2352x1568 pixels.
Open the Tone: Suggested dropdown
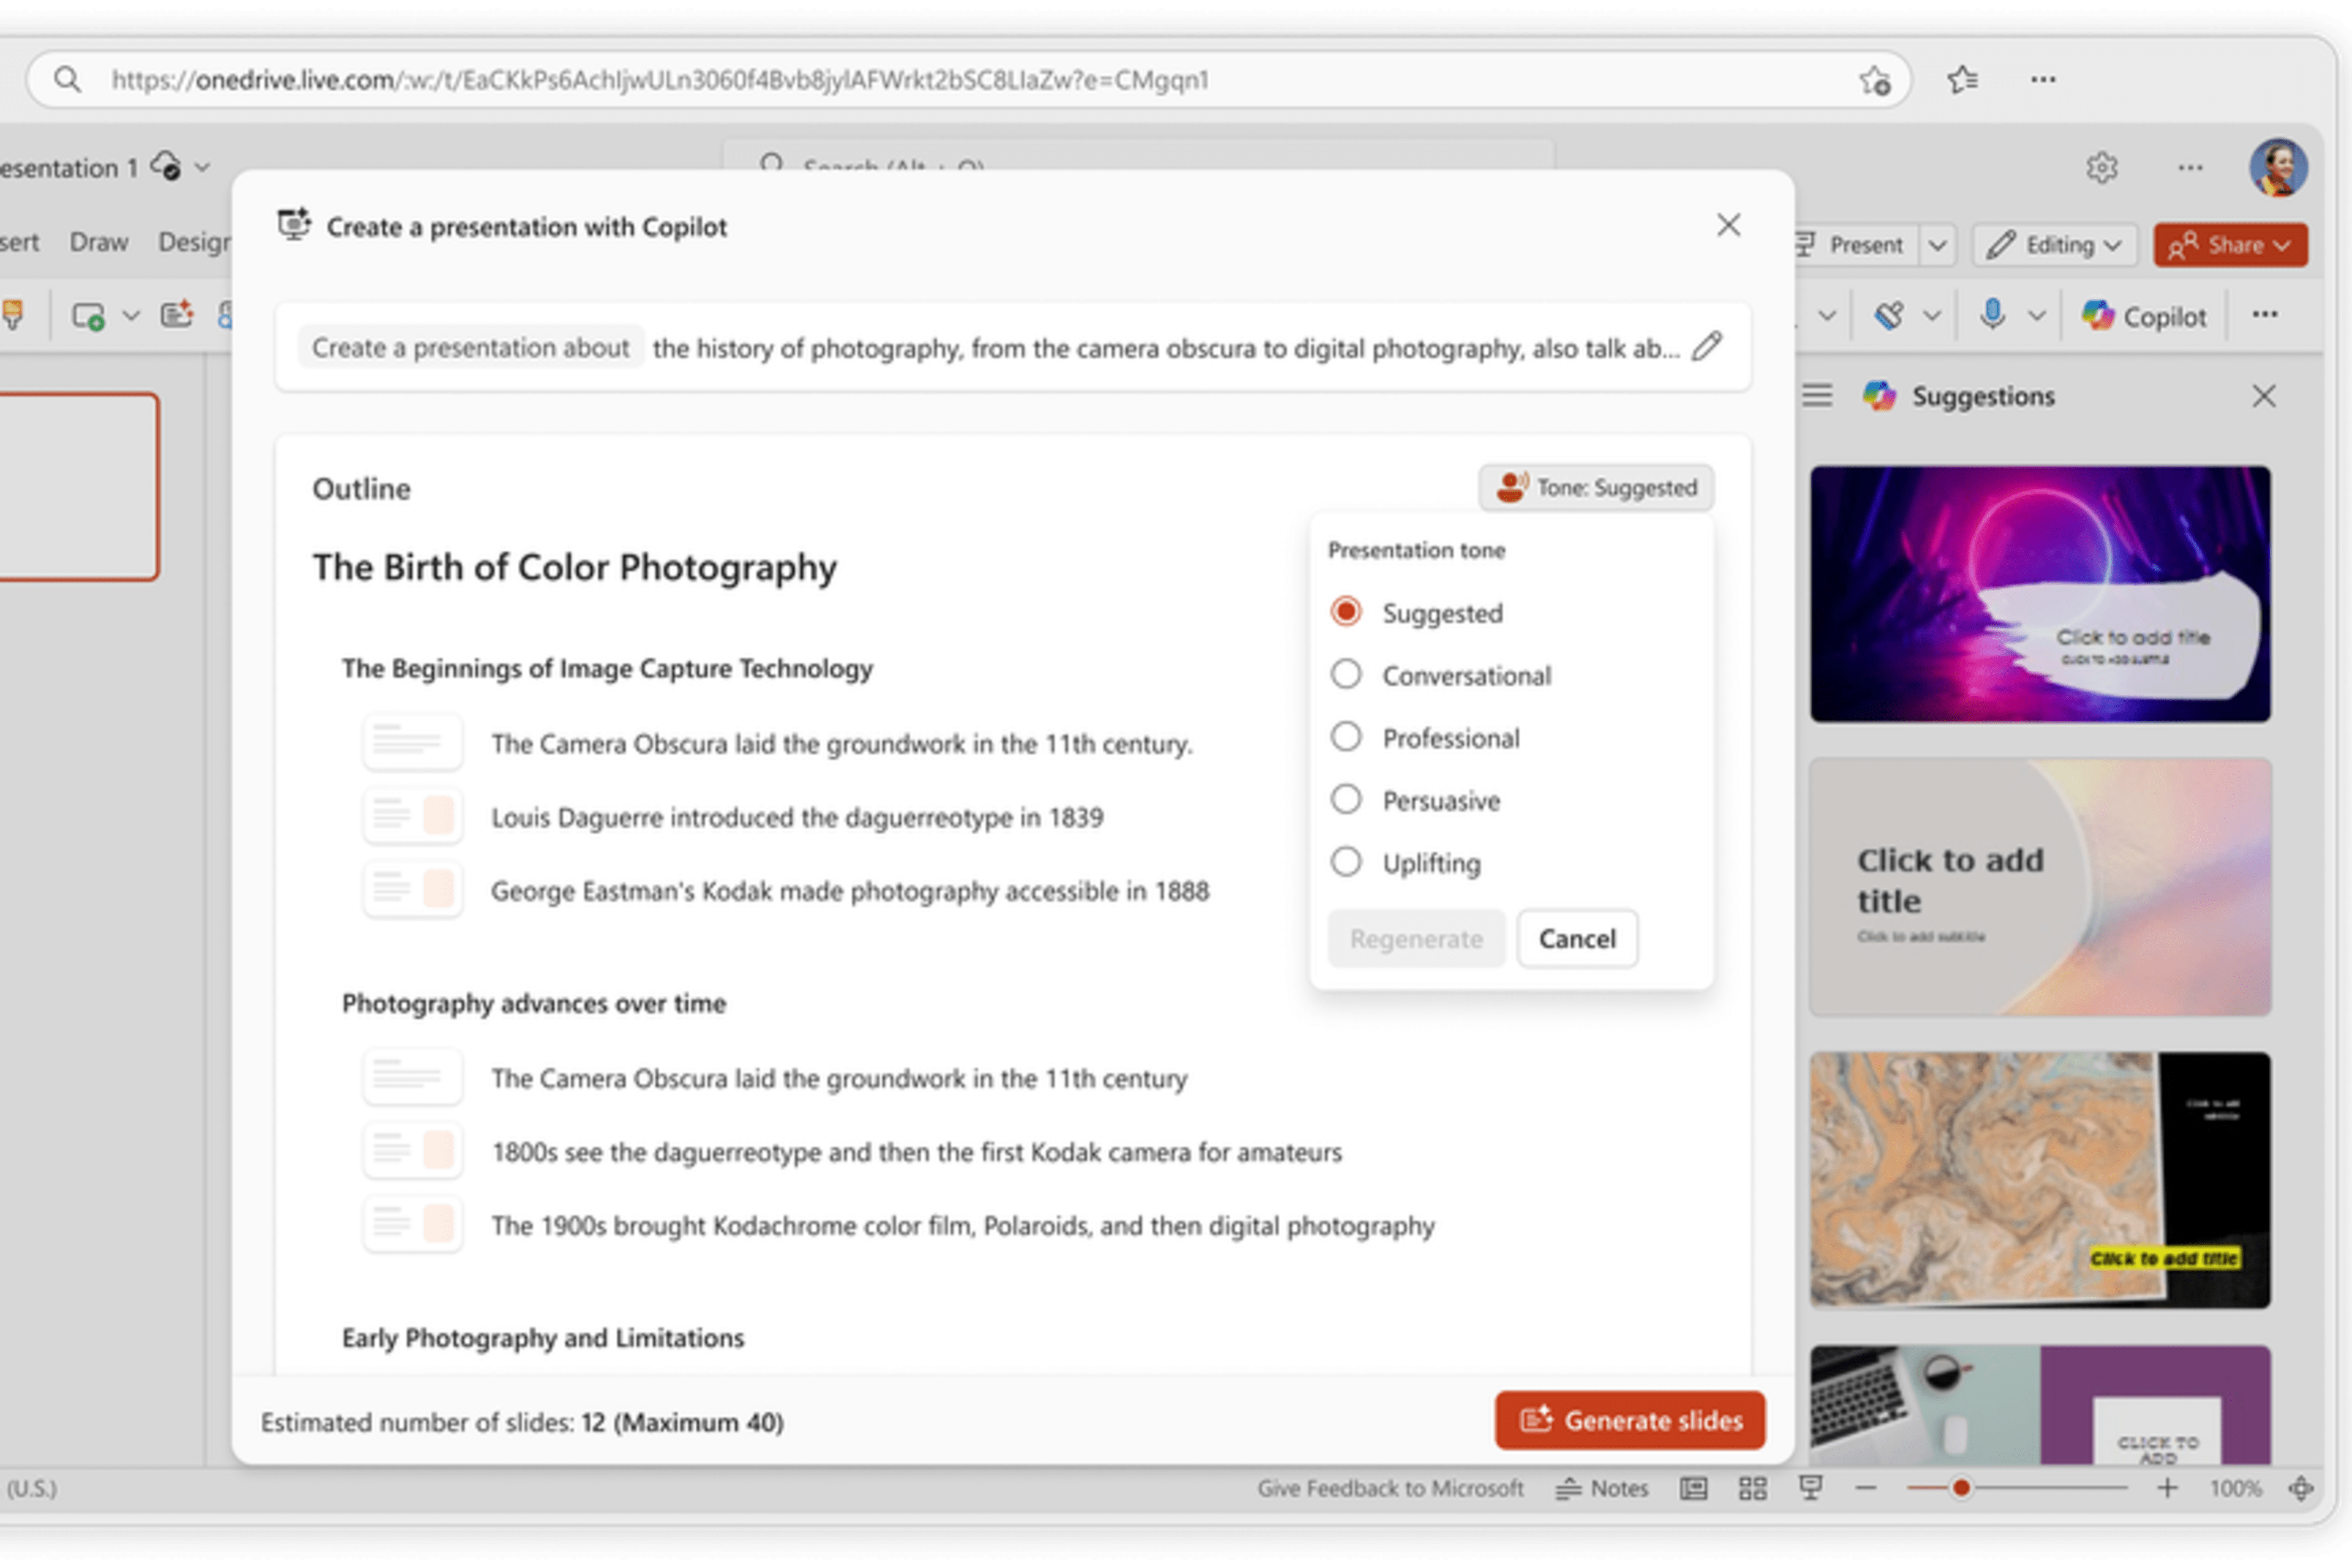pos(1596,488)
